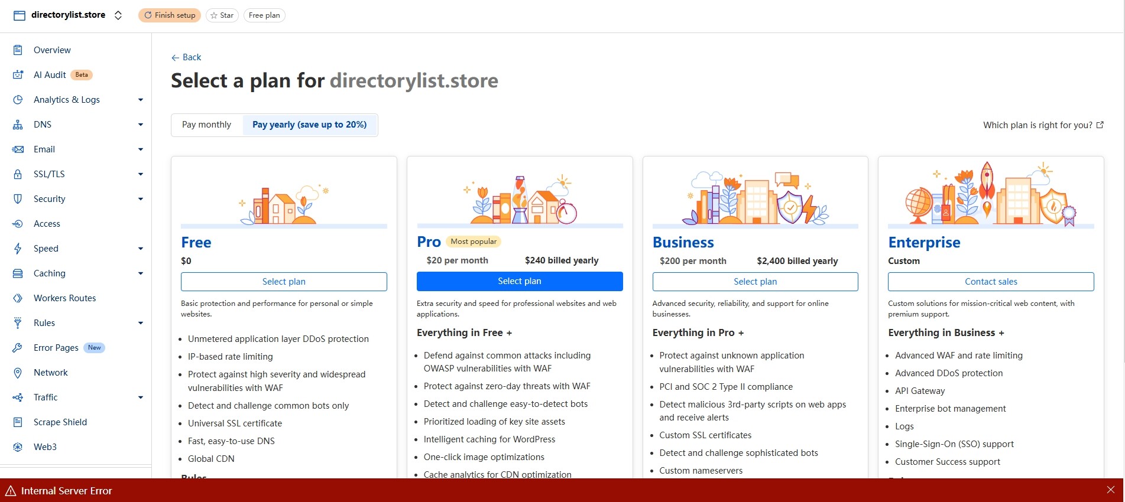Go Back to the previous page

point(186,57)
